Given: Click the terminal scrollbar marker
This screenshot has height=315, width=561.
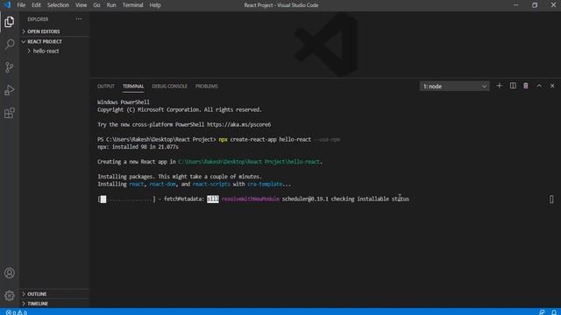Looking at the screenshot, I should 551,199.
